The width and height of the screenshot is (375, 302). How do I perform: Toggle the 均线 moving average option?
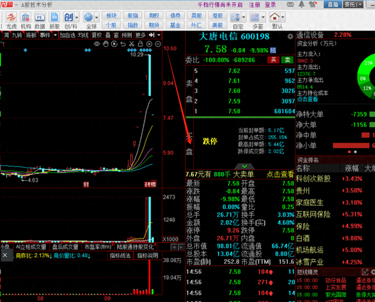[x=83, y=35]
